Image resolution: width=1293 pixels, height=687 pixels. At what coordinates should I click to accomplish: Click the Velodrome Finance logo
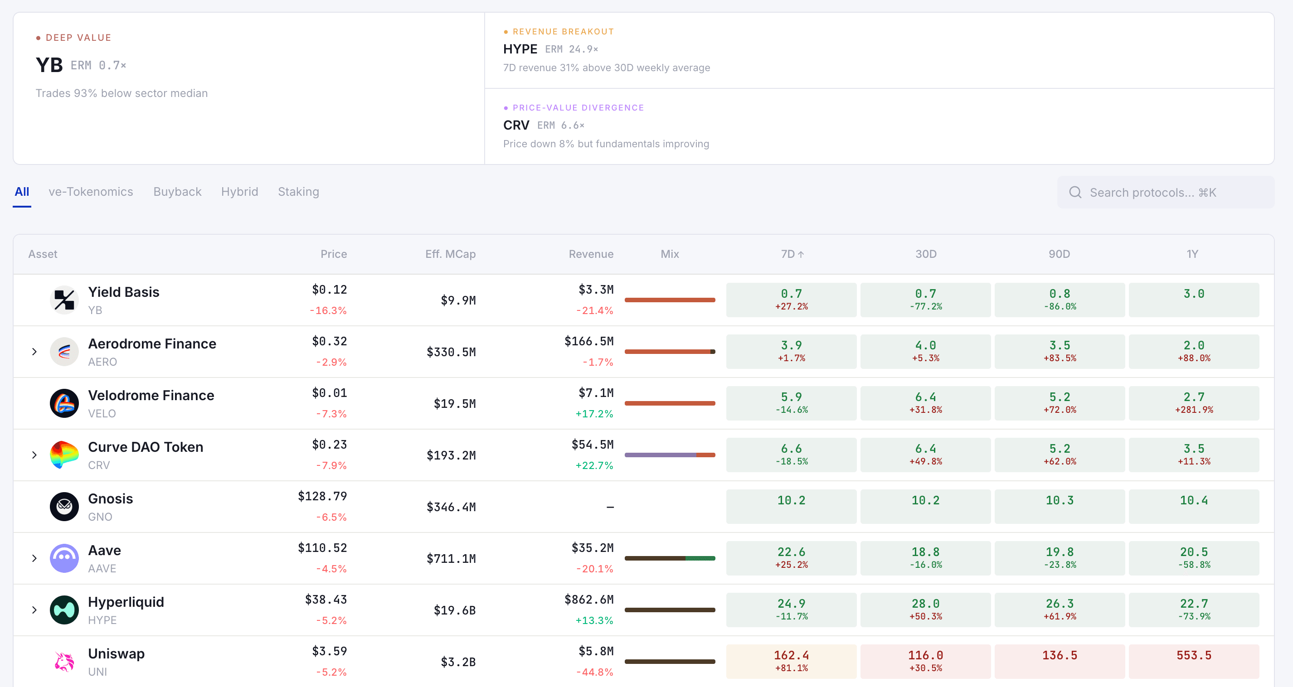pyautogui.click(x=64, y=403)
